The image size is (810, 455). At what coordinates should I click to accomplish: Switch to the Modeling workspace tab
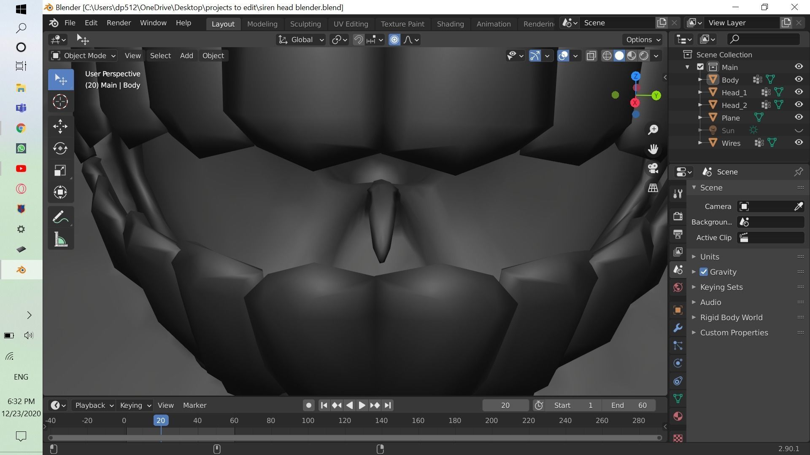[x=262, y=24]
